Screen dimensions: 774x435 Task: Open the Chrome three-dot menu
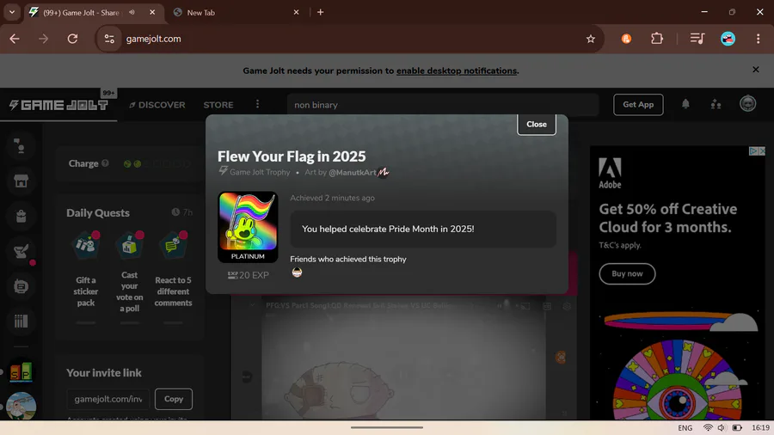coord(759,39)
